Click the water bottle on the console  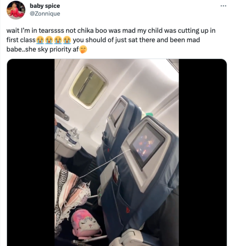tap(73, 137)
